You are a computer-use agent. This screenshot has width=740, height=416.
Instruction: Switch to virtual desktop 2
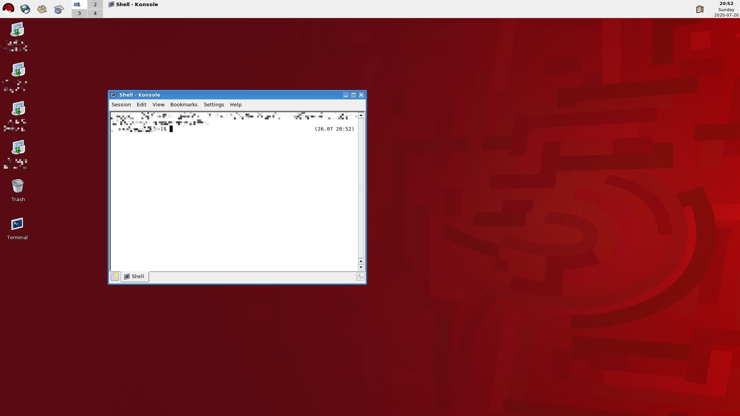[x=95, y=5]
